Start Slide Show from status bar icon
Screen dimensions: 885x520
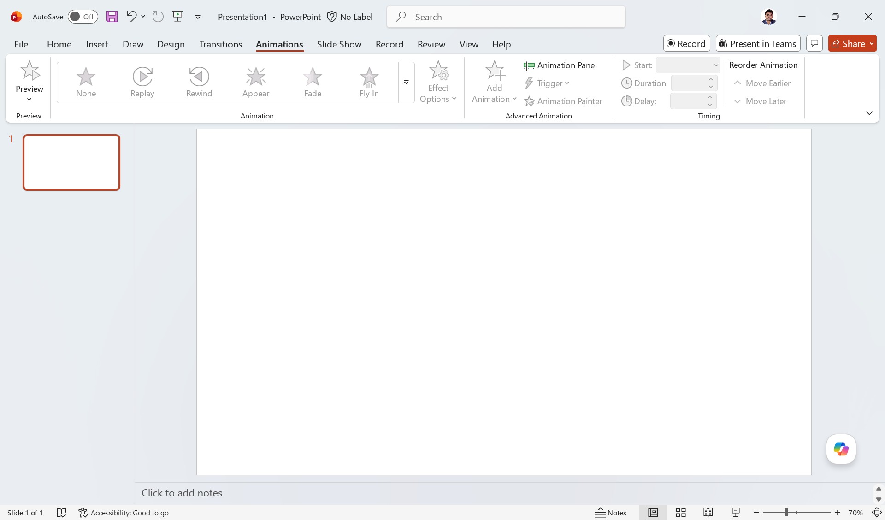click(736, 513)
